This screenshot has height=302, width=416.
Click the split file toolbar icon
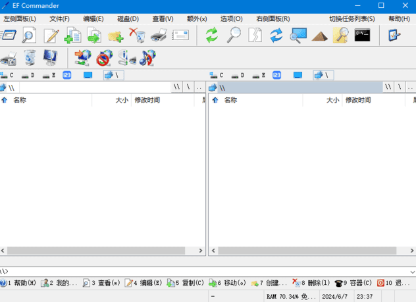[255, 36]
